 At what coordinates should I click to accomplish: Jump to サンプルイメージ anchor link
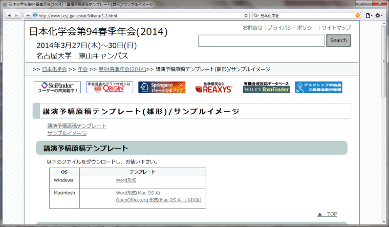click(67, 133)
